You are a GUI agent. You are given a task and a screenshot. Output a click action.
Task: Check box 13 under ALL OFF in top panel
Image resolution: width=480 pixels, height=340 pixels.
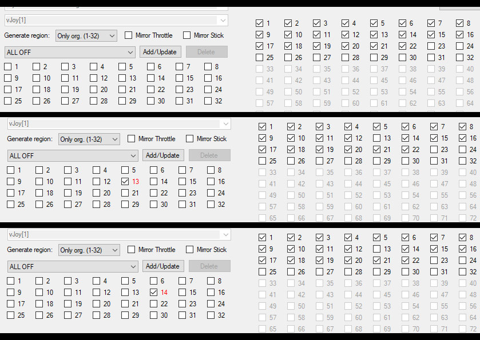point(122,78)
